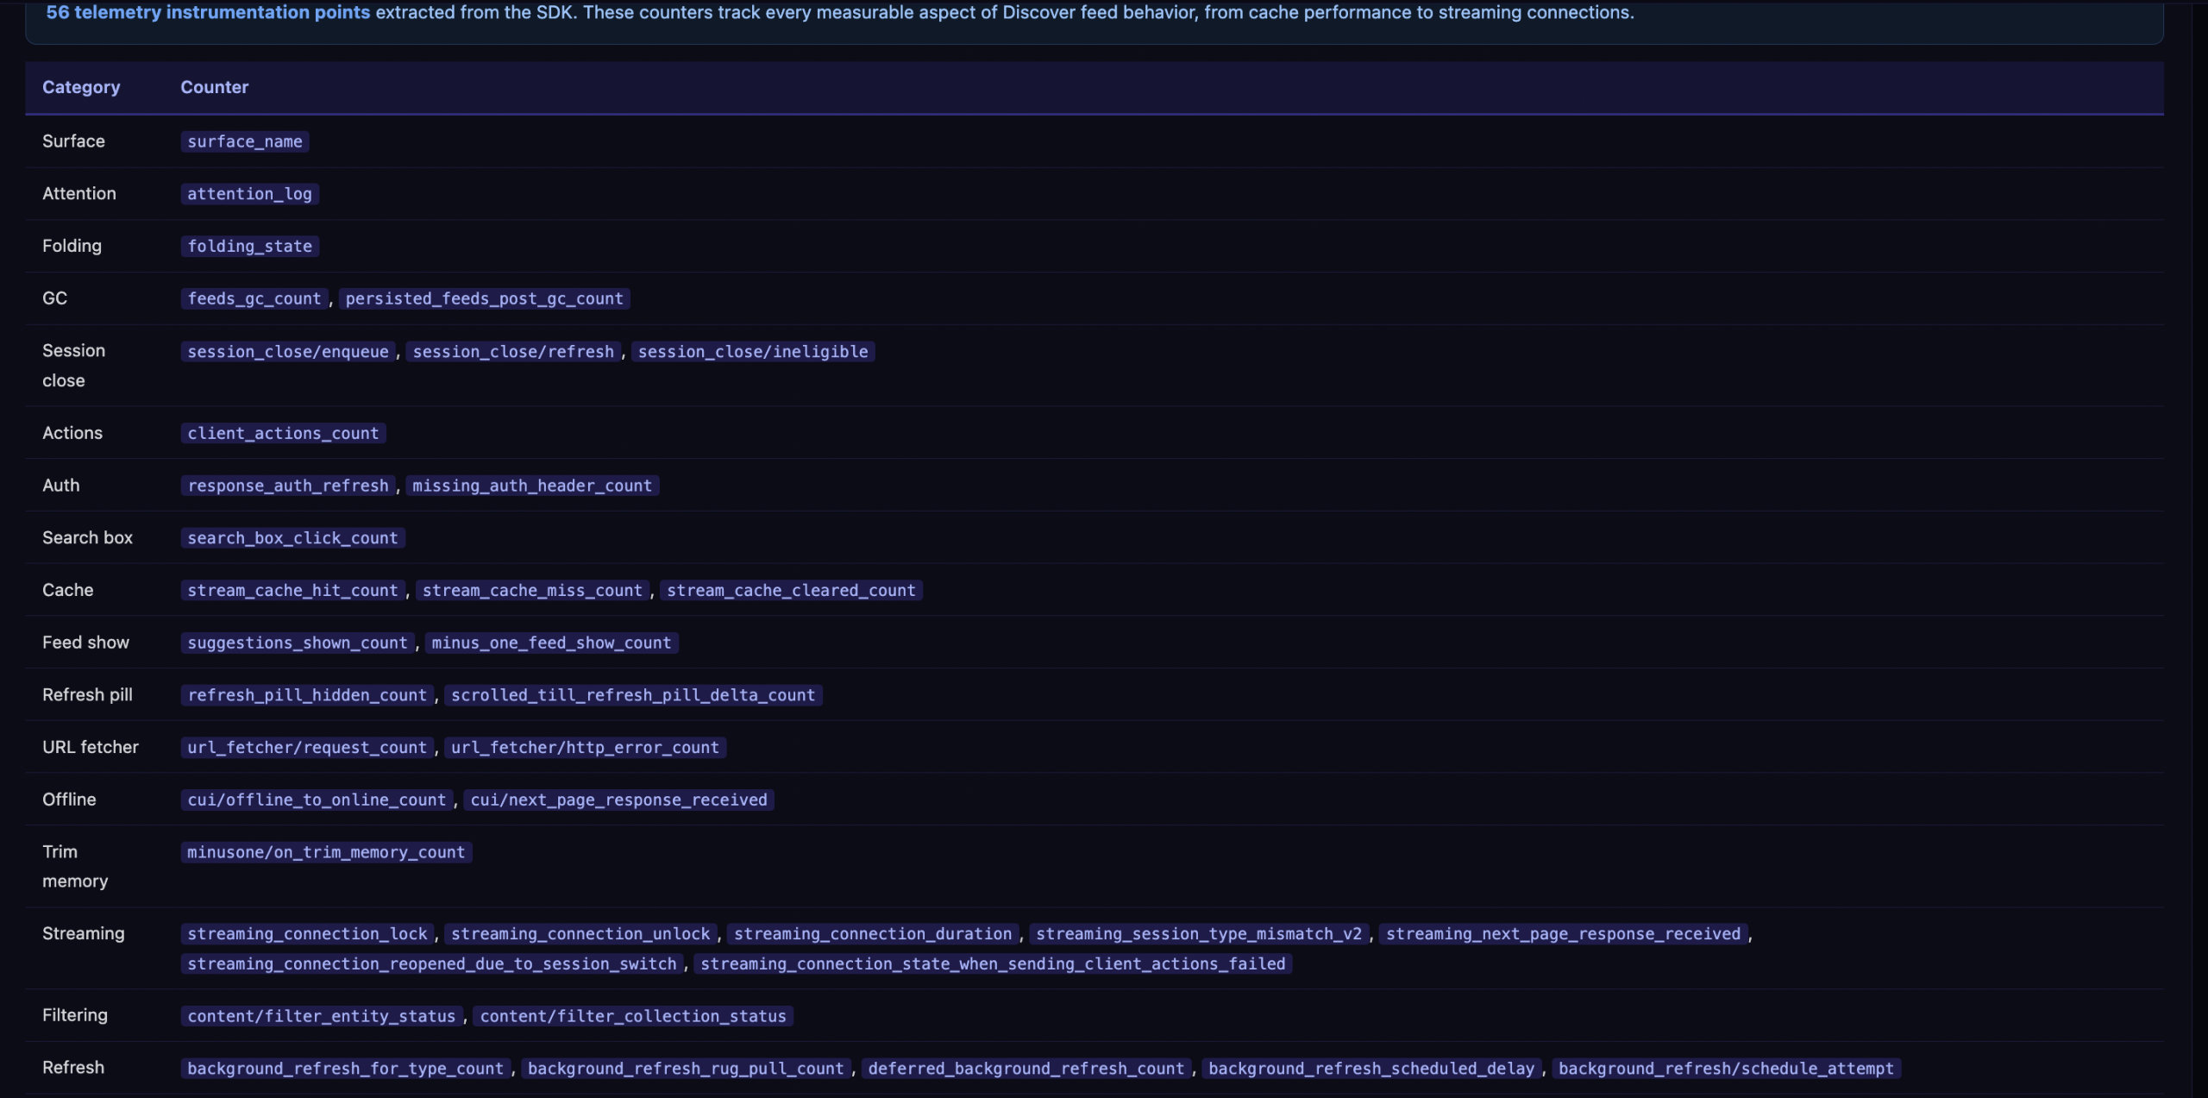Click cui/offline_to_online_count tag

(x=317, y=800)
